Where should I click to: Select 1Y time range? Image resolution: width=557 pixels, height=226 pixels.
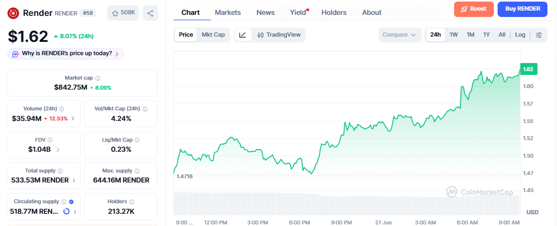(x=486, y=35)
